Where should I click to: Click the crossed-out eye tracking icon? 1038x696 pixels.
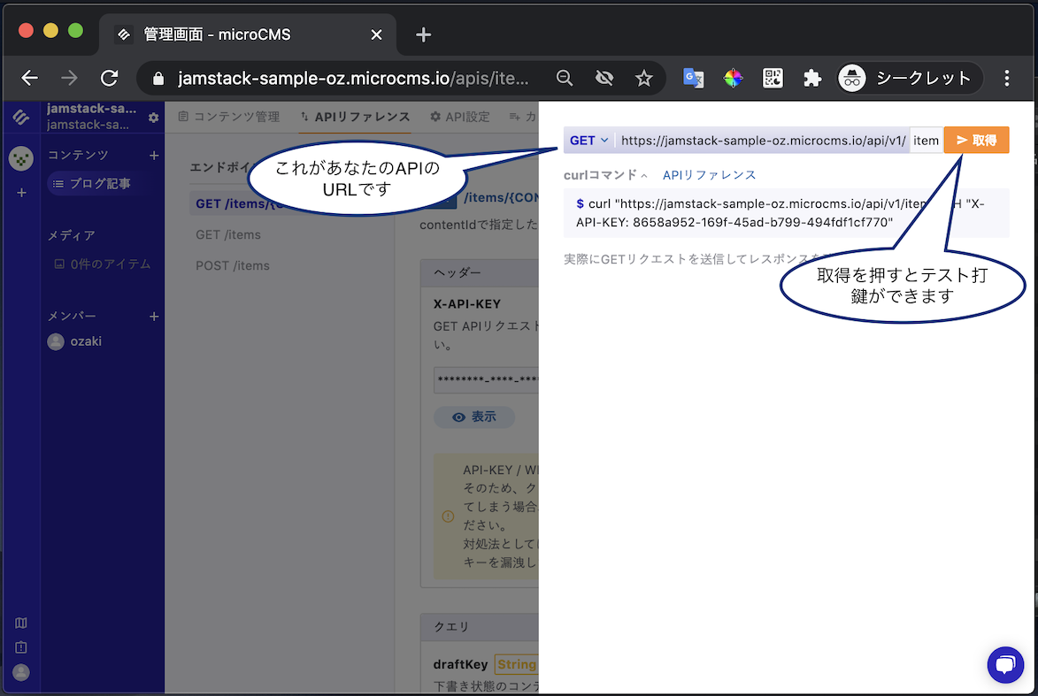pos(604,78)
